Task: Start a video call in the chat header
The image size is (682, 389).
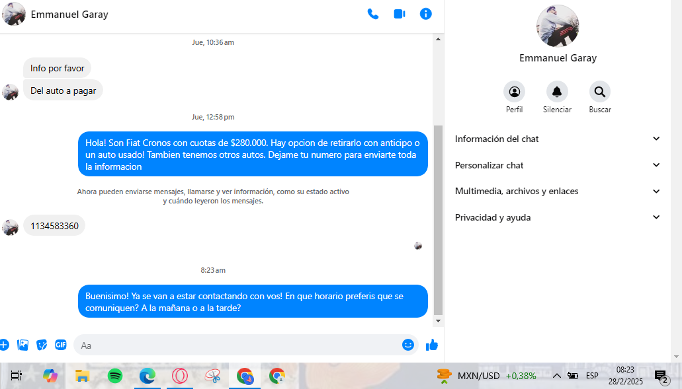Action: [400, 14]
